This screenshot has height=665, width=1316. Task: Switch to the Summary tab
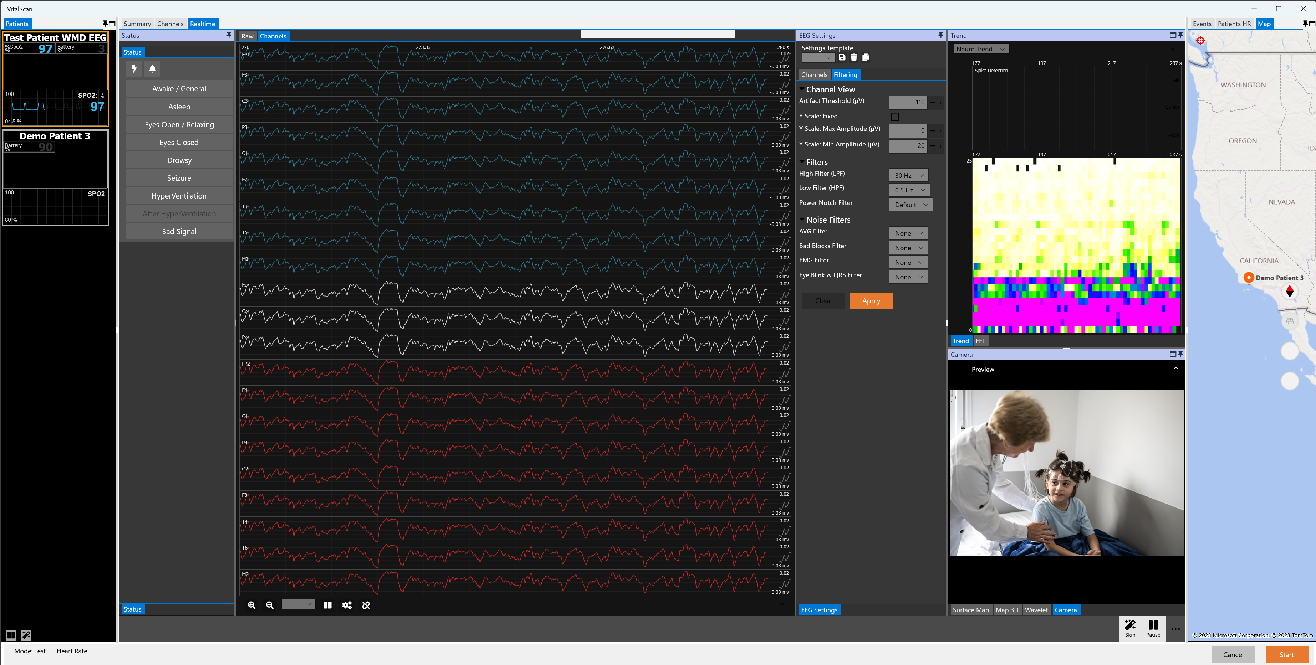click(137, 24)
